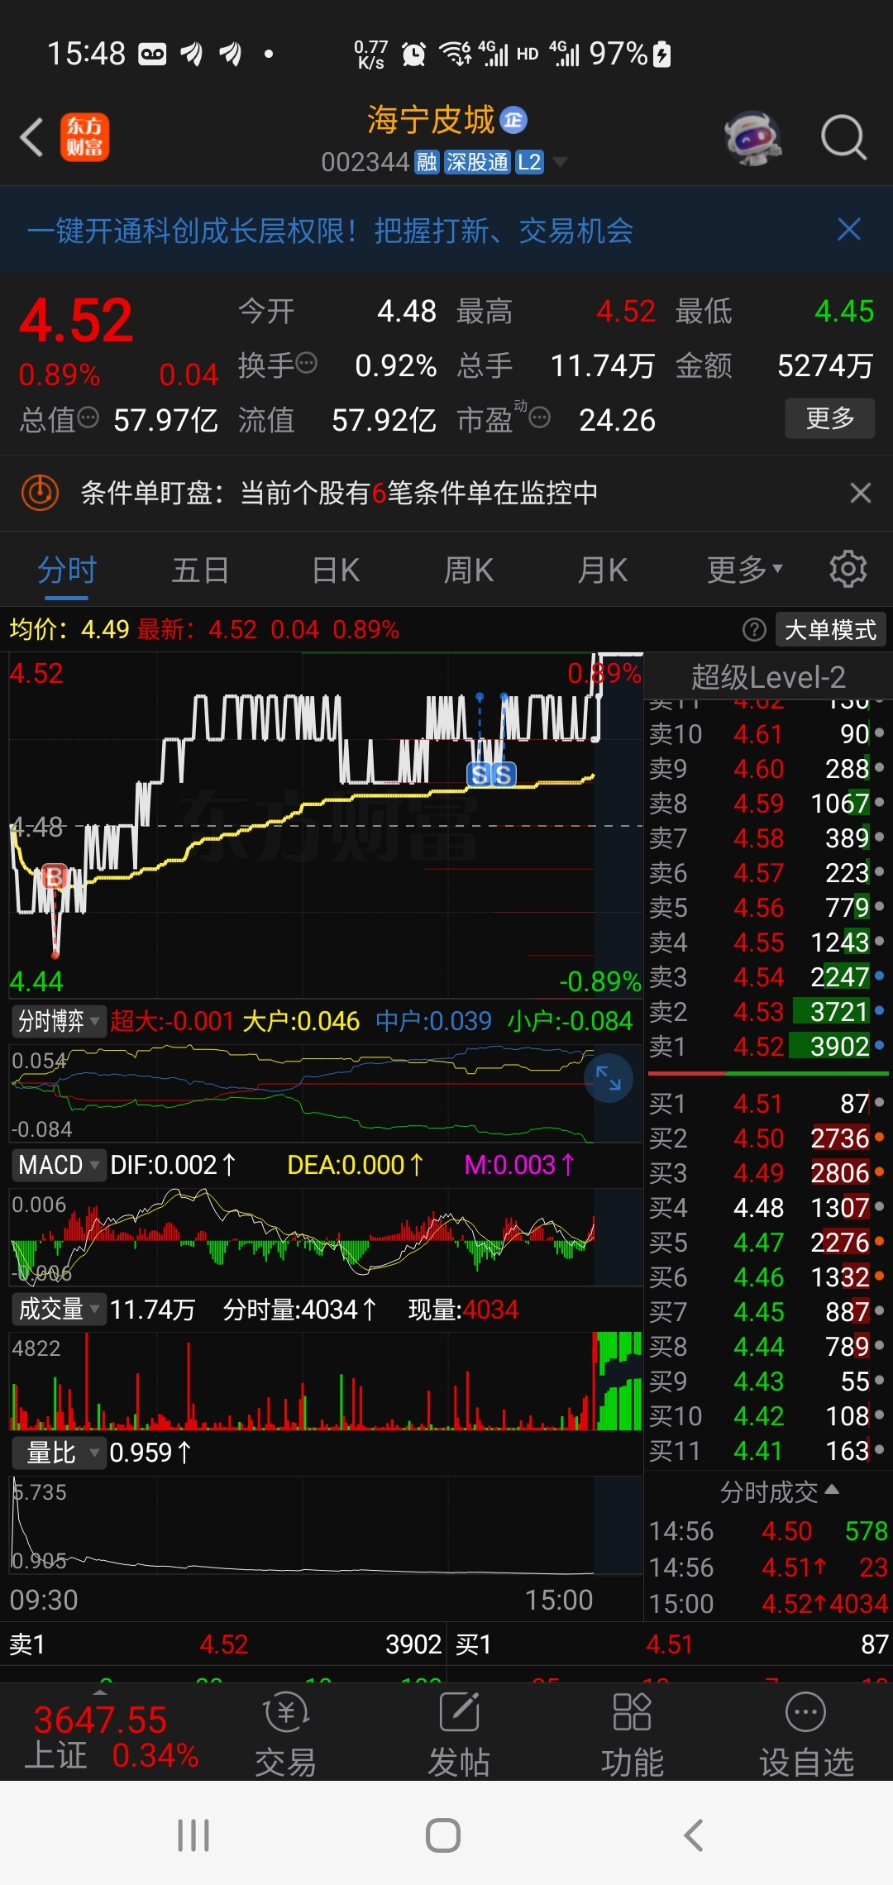893x1885 pixels.
Task: Tap the 4.52 latest price
Action: (76, 320)
